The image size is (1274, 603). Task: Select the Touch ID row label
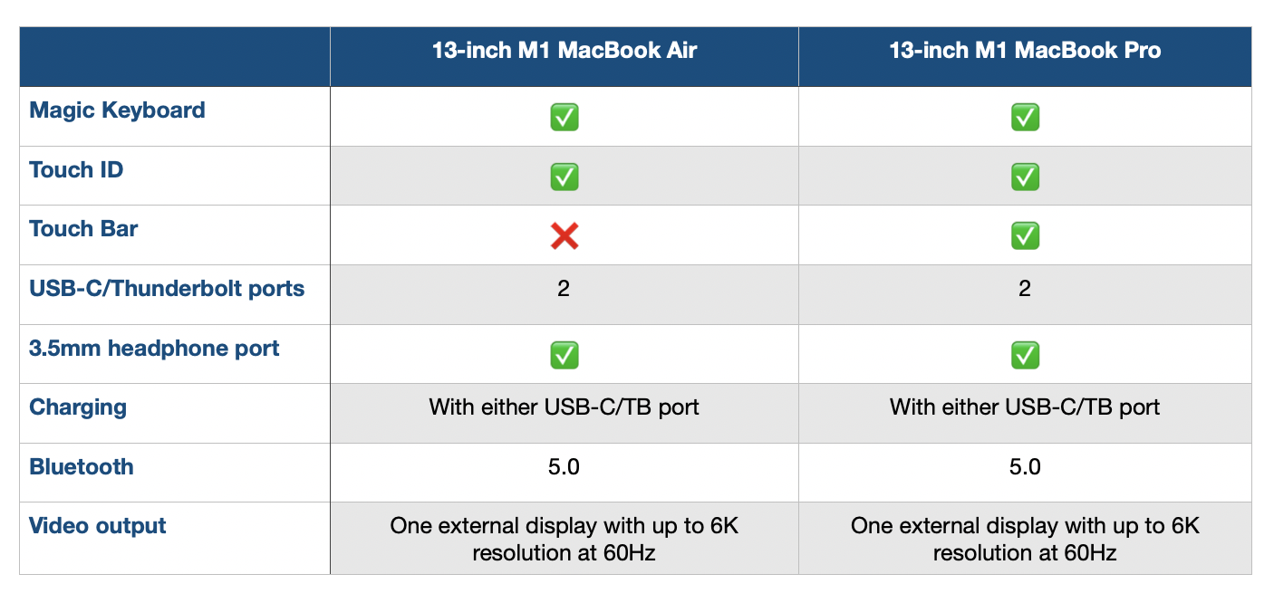(x=76, y=170)
